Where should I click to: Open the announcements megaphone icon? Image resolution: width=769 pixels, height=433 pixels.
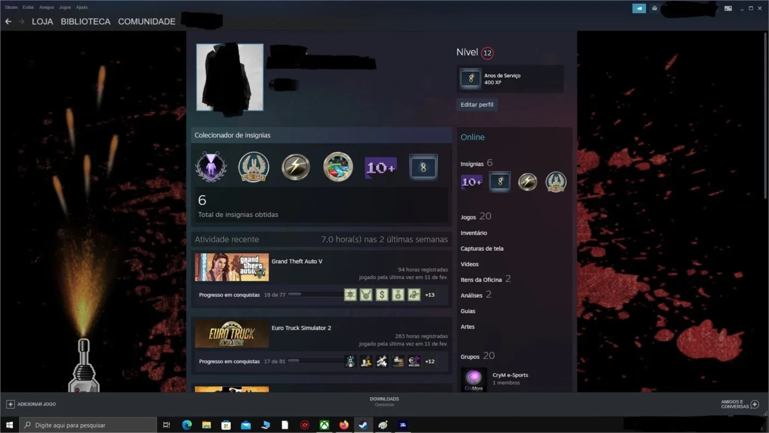639,8
